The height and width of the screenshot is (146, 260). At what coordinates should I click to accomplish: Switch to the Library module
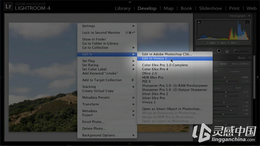coord(123,8)
